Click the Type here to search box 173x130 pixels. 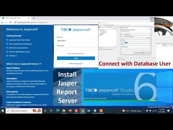24,111
